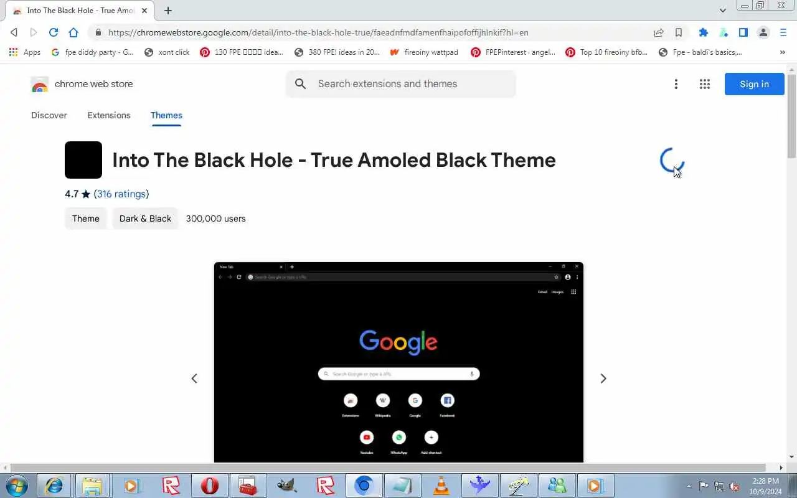Open the tab search chevron
The width and height of the screenshot is (797, 498).
coord(723,10)
